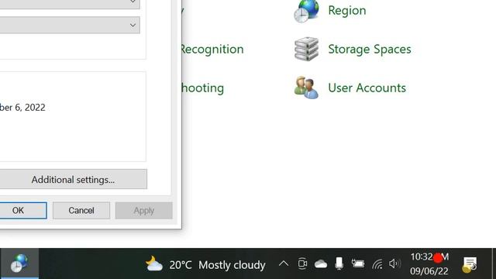The height and width of the screenshot is (279, 496).
Task: Open the weather widget showing 20°C
Action: pyautogui.click(x=205, y=264)
